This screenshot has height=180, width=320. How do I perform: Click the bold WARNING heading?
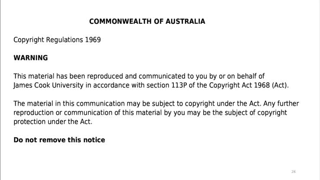31,58
